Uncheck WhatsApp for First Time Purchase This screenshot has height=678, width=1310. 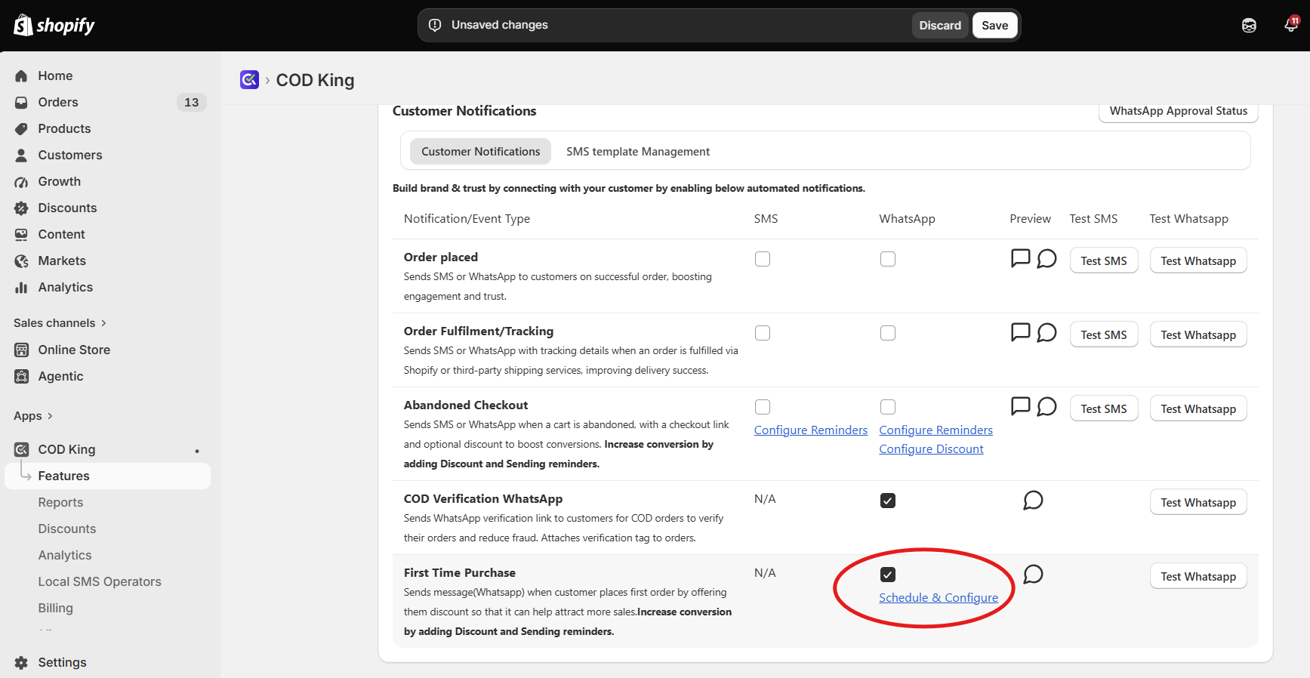point(888,575)
